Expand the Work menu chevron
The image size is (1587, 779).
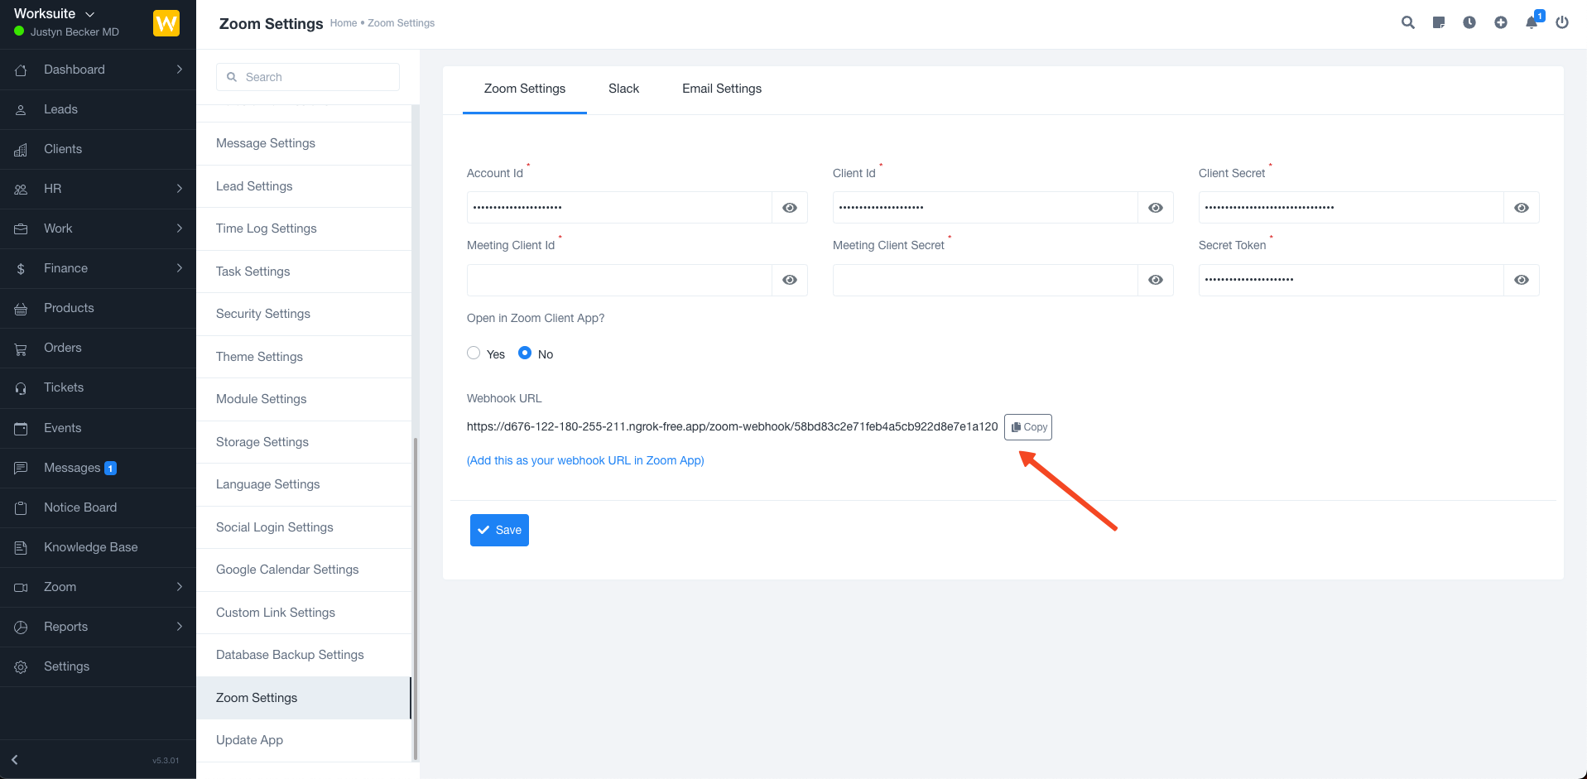[x=179, y=228]
